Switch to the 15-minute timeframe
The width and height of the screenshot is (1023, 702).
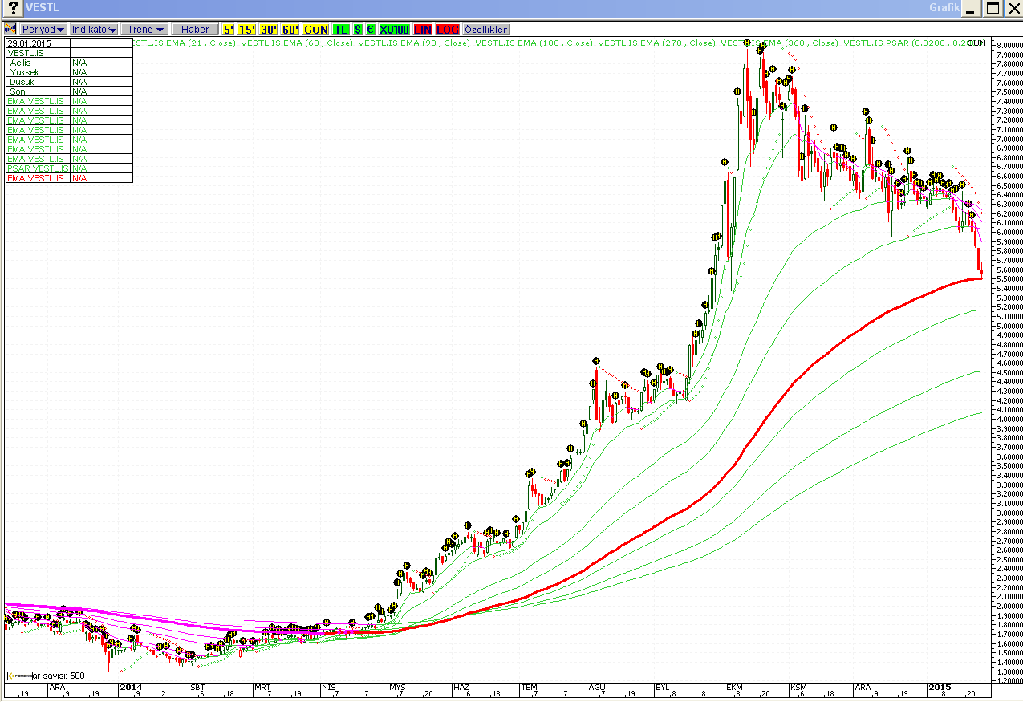coord(247,30)
